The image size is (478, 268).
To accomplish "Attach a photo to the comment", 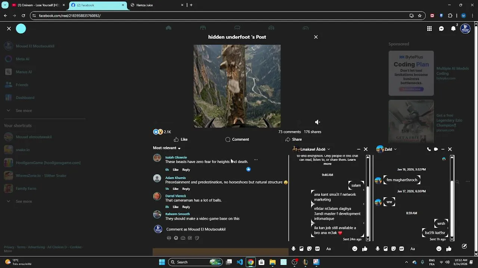I will pos(183,238).
